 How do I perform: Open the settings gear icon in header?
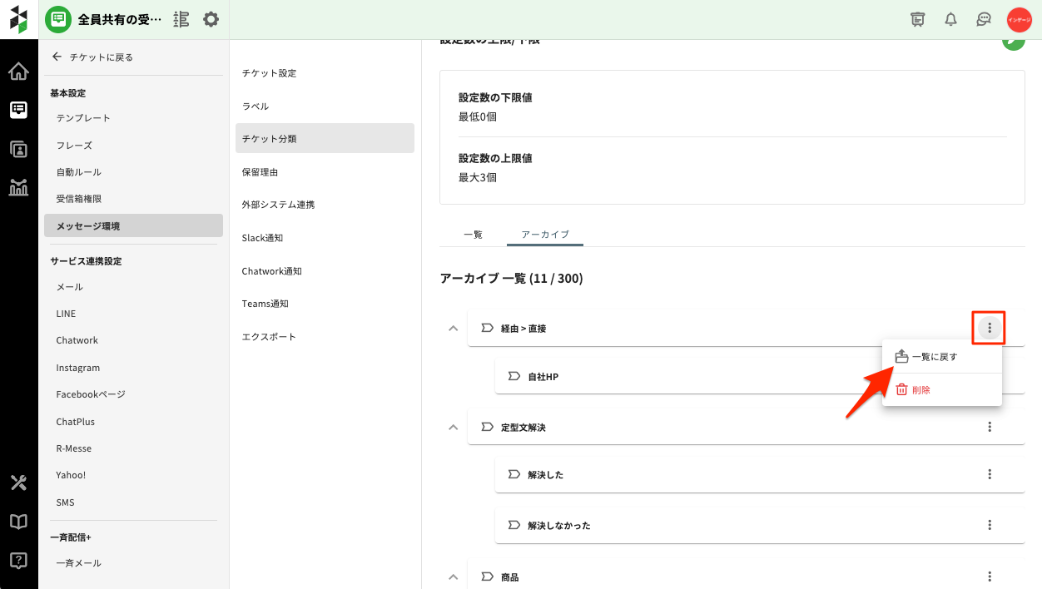tap(211, 19)
